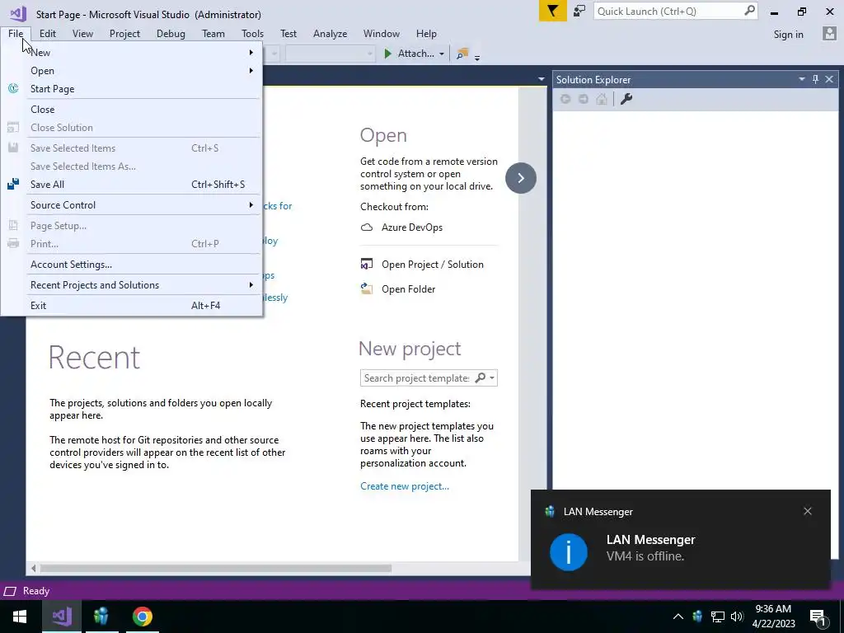Click Open Project / Solution link text
844x633 pixels.
(x=432, y=265)
